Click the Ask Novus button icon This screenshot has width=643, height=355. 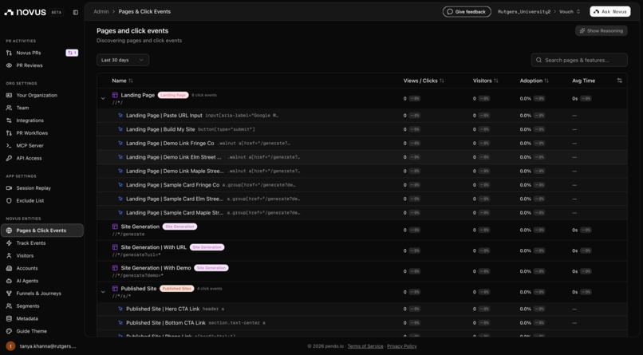pos(596,11)
